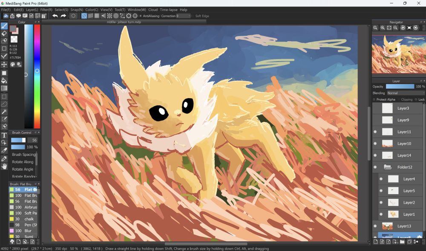
Task: Toggle the Protect Alpha checkbox
Action: click(374, 99)
